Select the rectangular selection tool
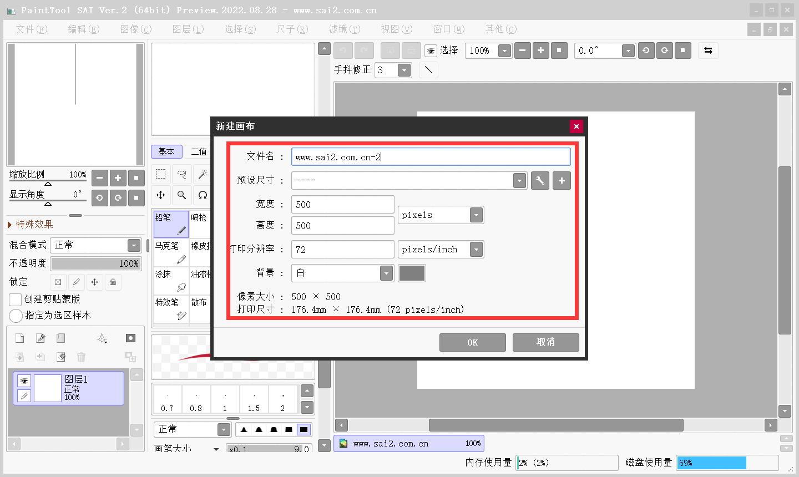 161,174
